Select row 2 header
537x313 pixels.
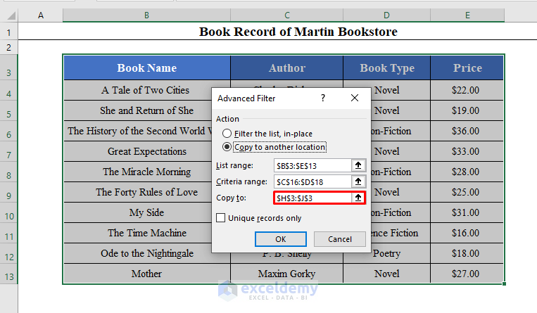coord(9,47)
